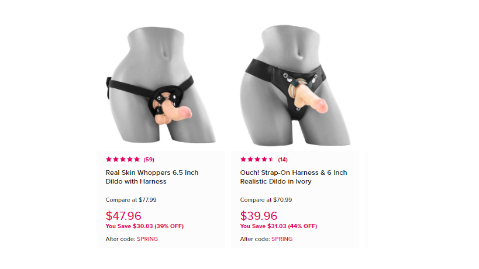
Task: Click the $39.96 sale price
Action: click(x=259, y=216)
